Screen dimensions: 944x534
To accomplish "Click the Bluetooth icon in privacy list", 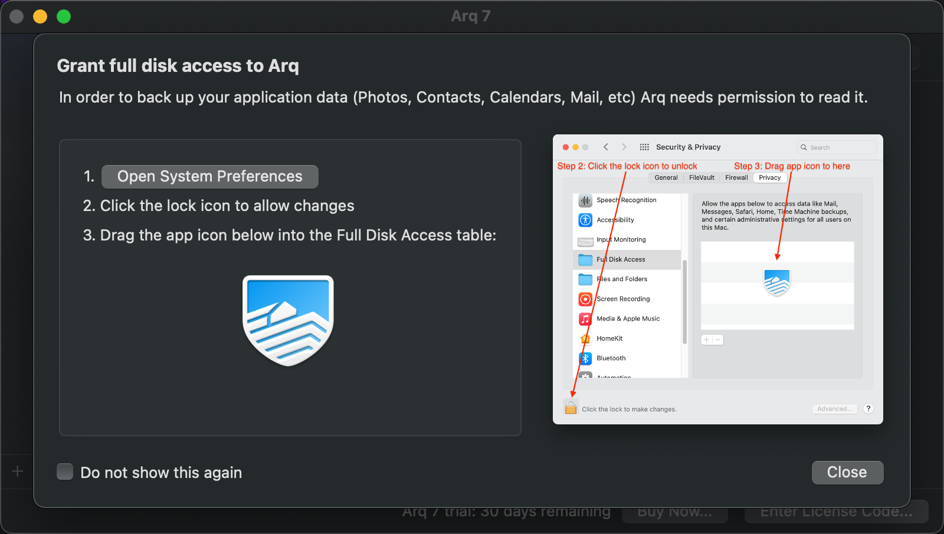I will click(585, 358).
